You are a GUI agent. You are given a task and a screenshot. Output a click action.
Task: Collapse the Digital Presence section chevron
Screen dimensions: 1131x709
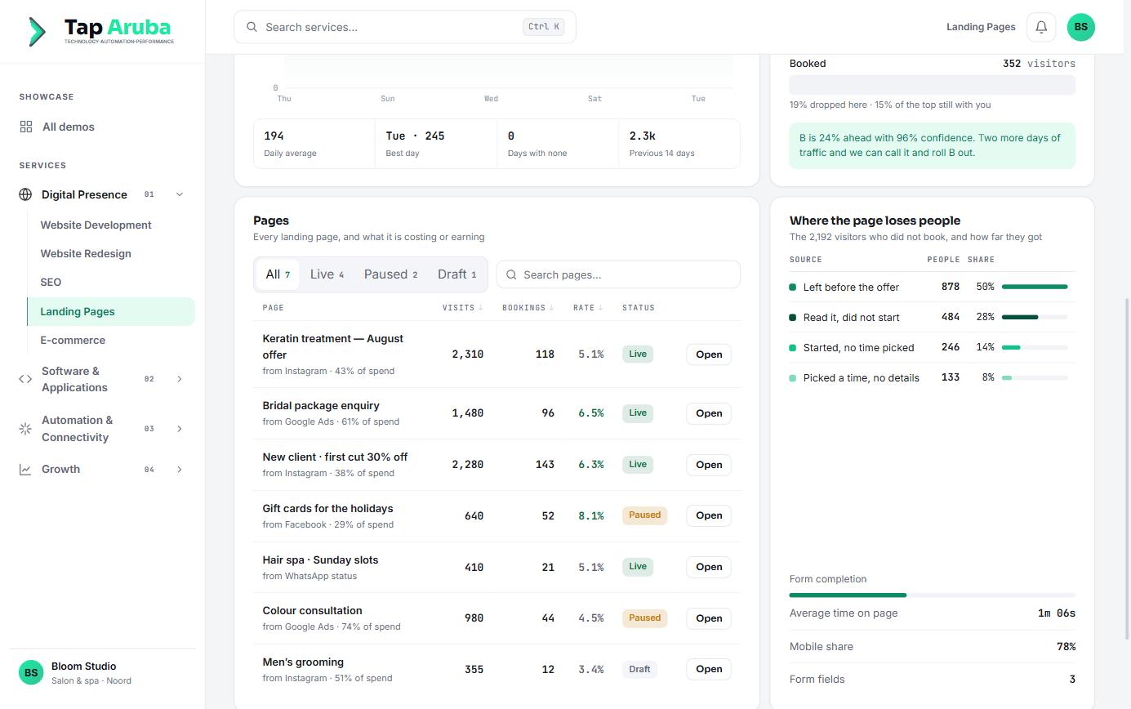point(180,194)
